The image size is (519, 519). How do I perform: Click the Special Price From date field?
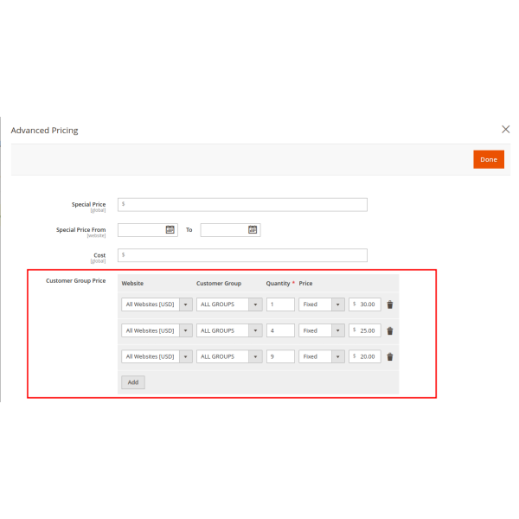click(x=141, y=230)
